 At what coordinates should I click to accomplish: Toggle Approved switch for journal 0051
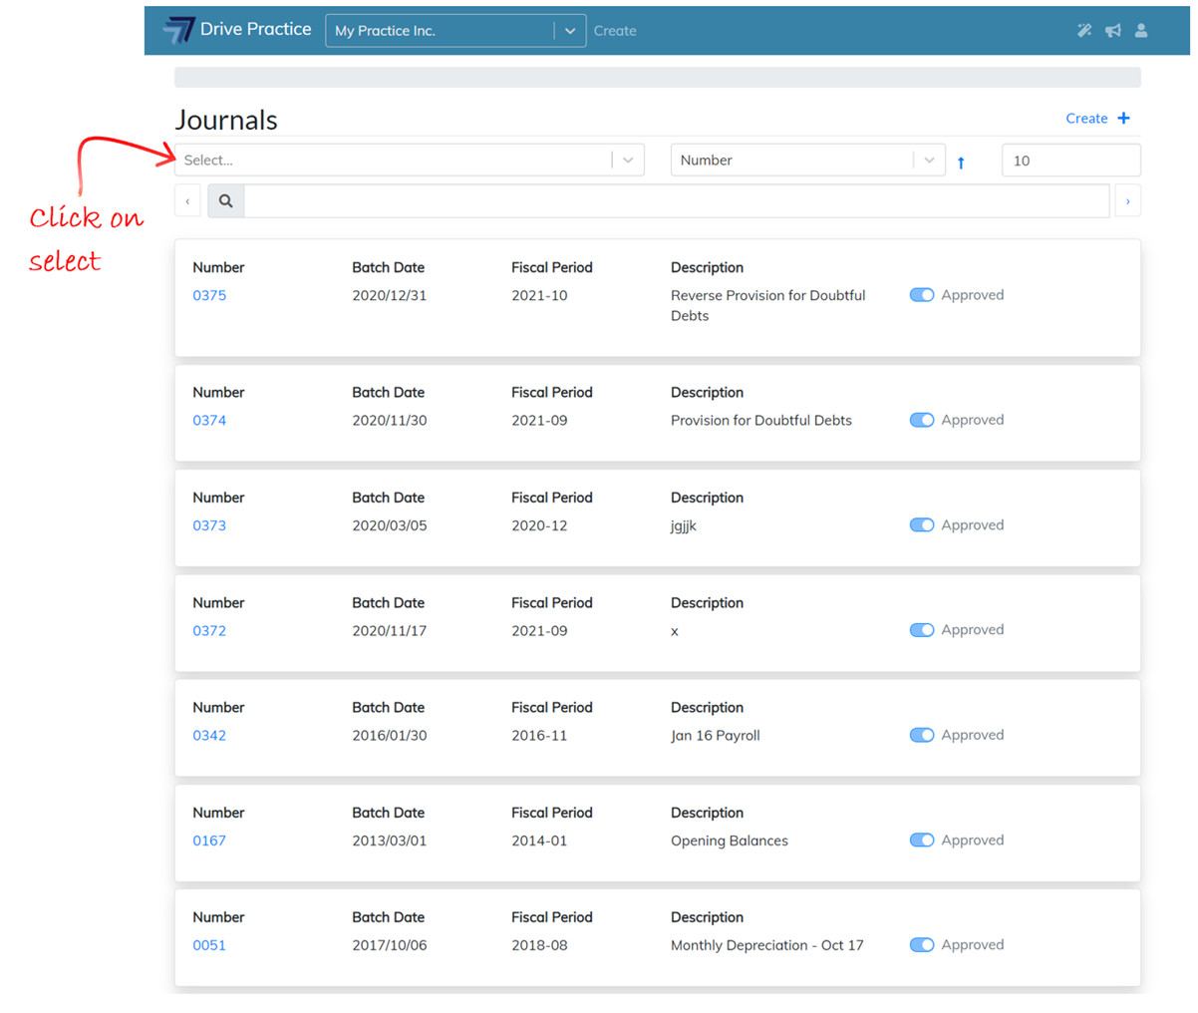click(922, 945)
